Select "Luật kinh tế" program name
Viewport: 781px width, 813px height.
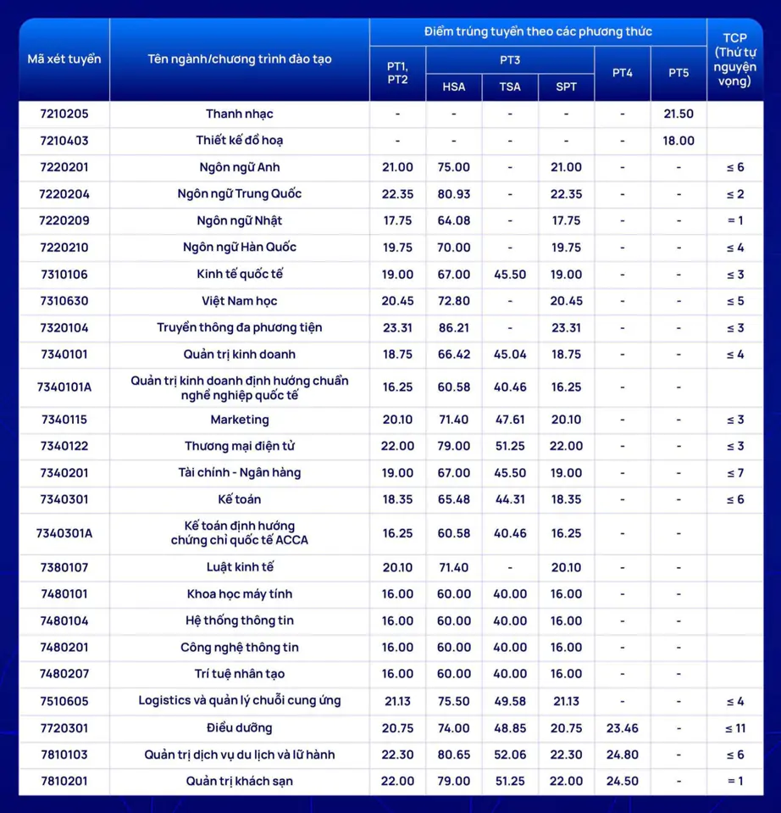239,567
